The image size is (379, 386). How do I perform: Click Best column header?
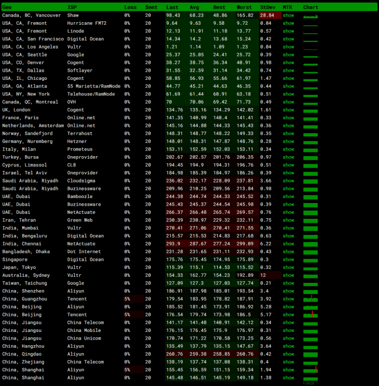pyautogui.click(x=219, y=7)
